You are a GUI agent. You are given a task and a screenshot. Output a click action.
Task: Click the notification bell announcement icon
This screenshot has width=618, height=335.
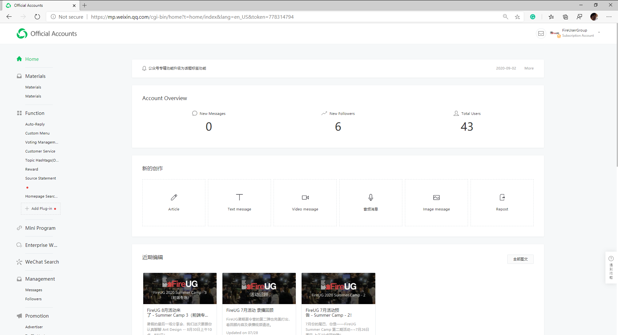(x=144, y=68)
